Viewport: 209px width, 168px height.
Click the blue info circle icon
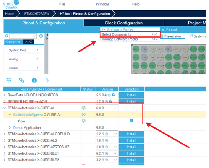(x=34, y=80)
